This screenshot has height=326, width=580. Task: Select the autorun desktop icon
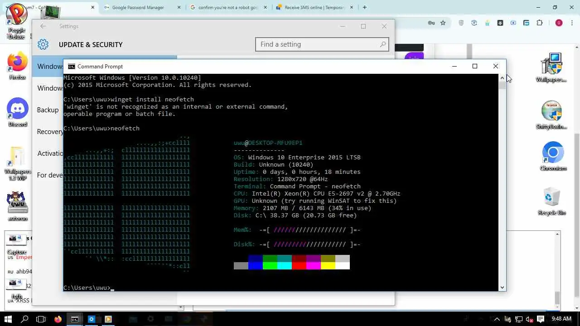tap(17, 206)
